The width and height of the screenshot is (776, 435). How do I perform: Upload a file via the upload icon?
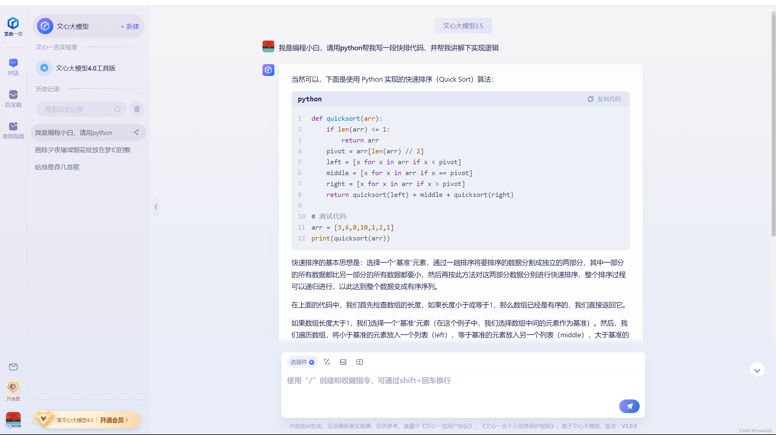pyautogui.click(x=360, y=362)
